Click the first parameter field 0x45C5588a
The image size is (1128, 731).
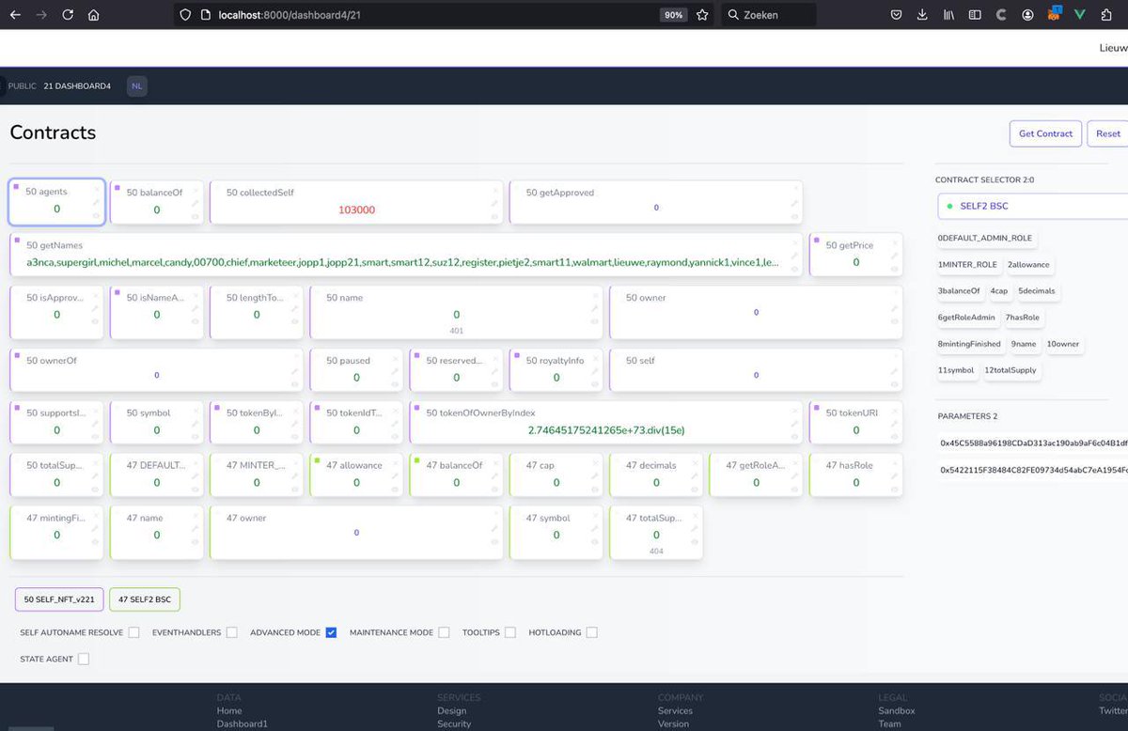click(x=1033, y=443)
